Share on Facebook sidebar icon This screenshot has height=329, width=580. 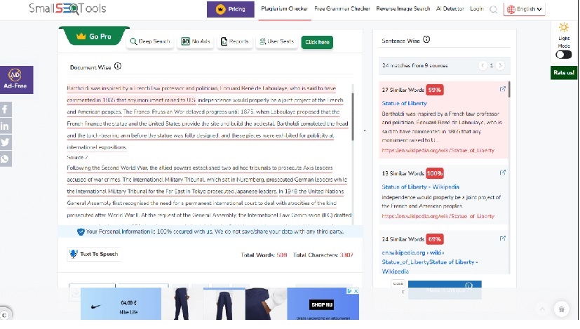(6, 109)
